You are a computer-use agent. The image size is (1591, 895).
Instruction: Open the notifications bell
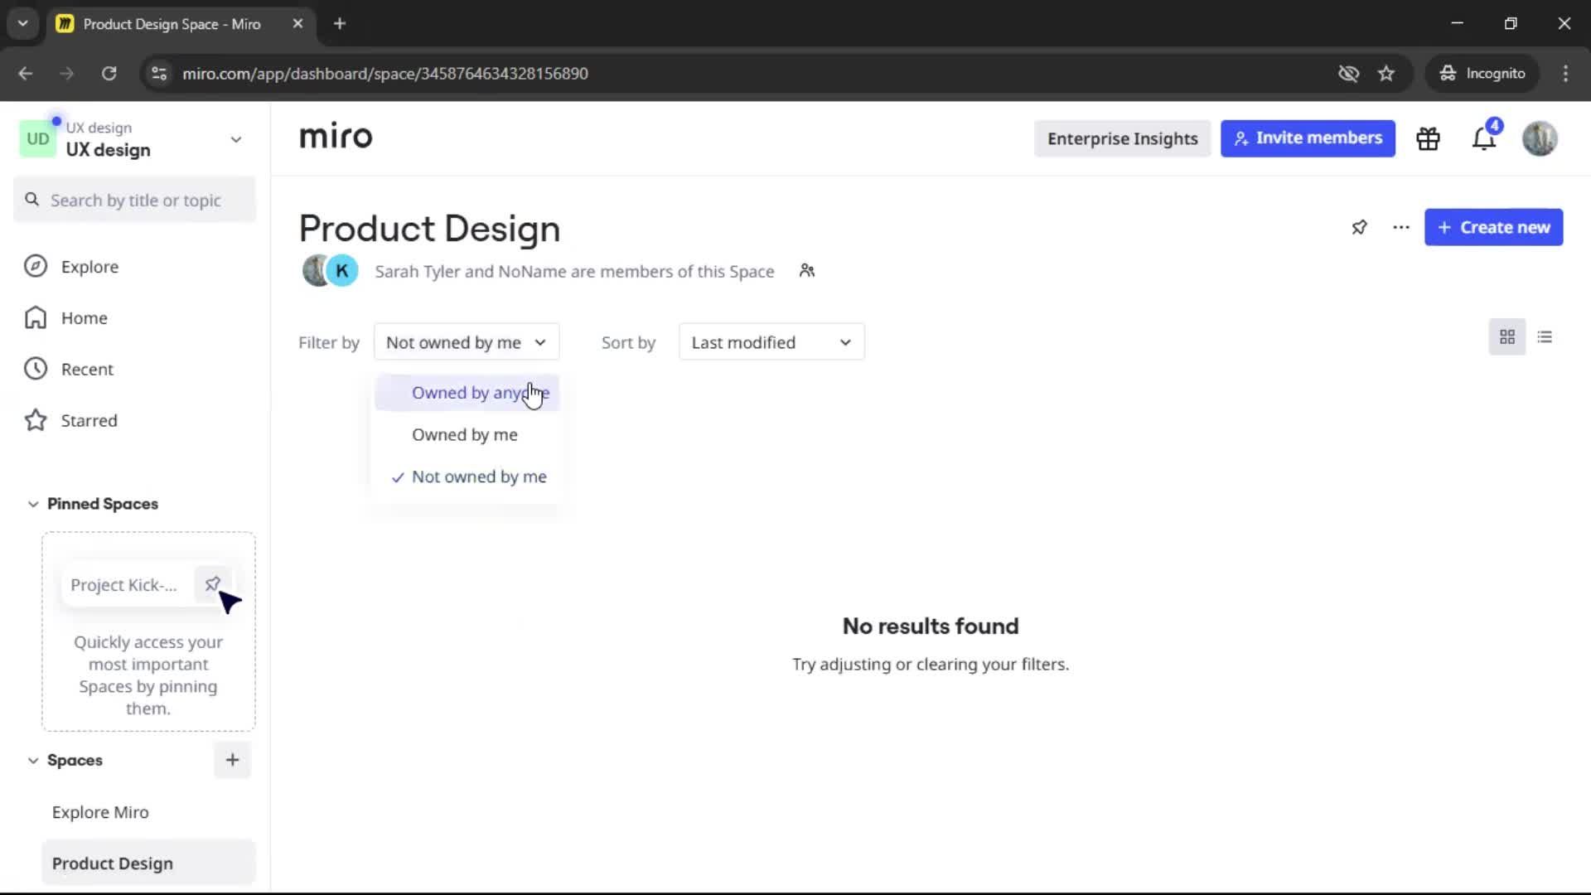[x=1484, y=138]
